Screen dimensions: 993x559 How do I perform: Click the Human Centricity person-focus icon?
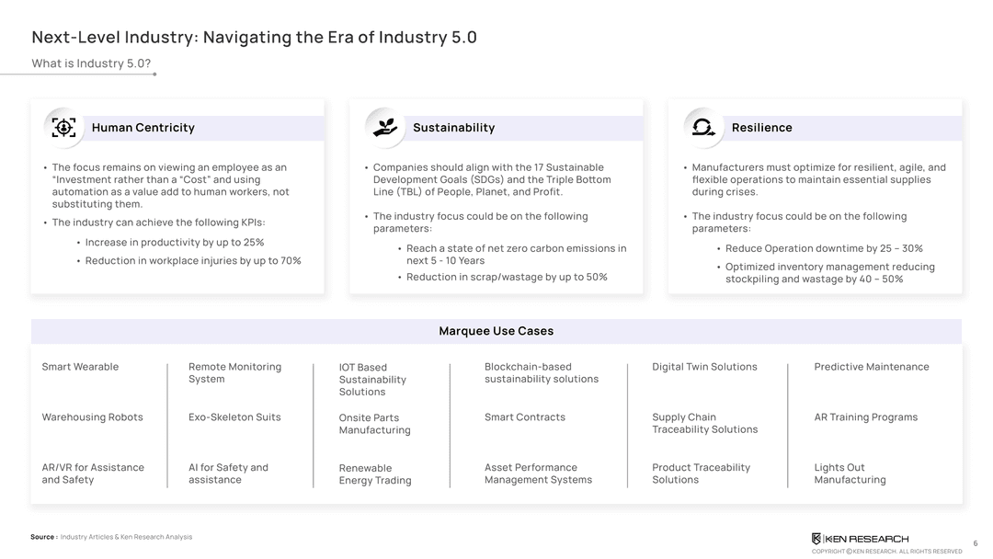point(63,127)
